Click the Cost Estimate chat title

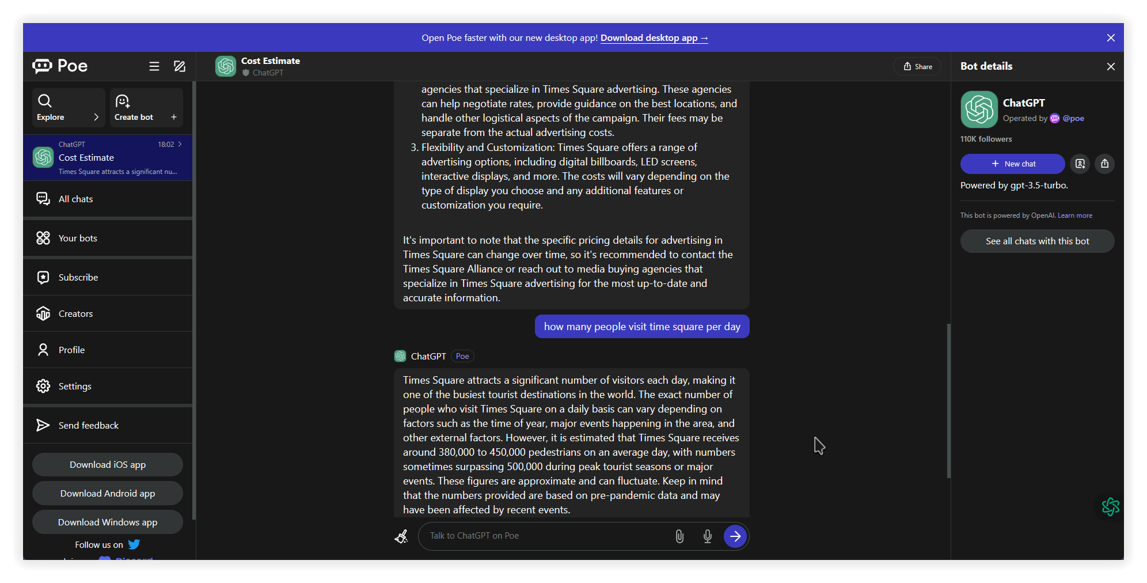[x=271, y=60]
